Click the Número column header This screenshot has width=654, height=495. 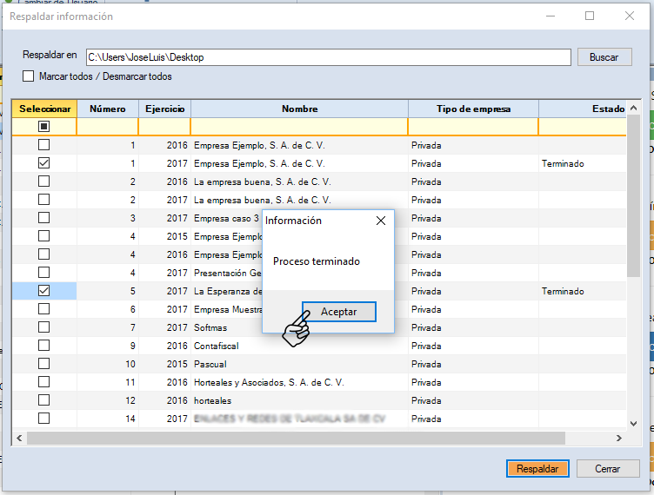click(x=108, y=109)
